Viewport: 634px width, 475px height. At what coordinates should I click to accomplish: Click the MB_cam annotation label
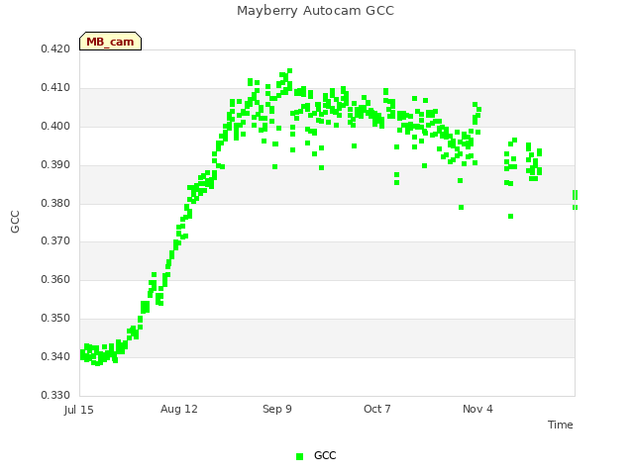point(110,42)
